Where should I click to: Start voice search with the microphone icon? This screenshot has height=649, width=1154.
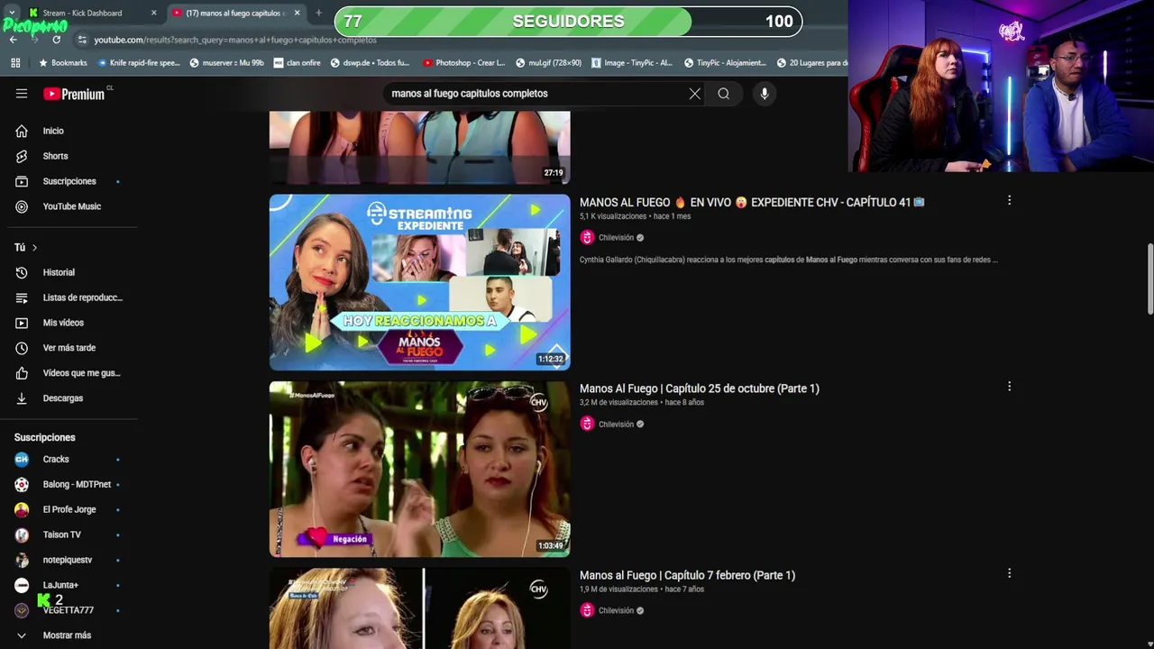(765, 94)
